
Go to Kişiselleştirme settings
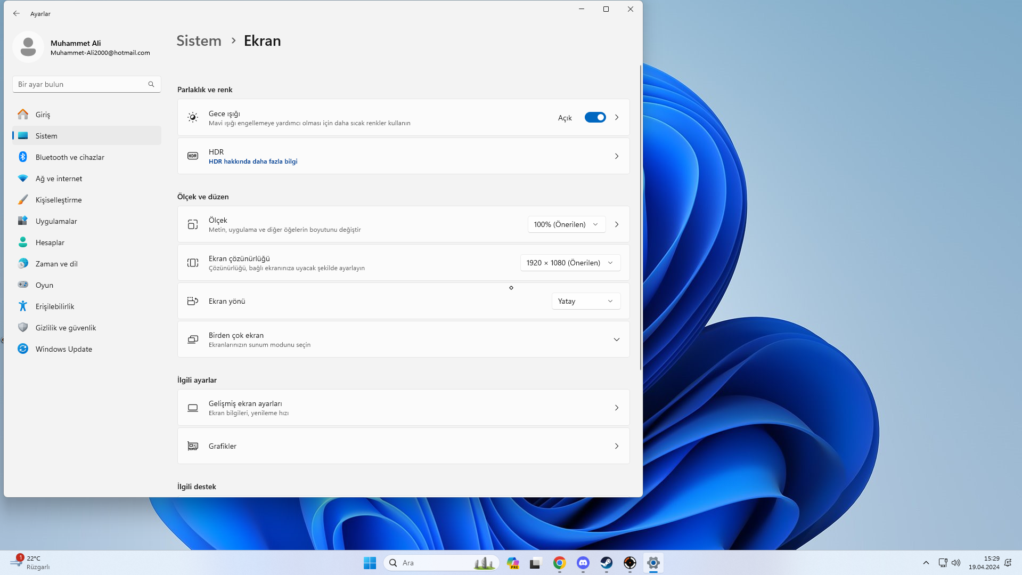87,199
